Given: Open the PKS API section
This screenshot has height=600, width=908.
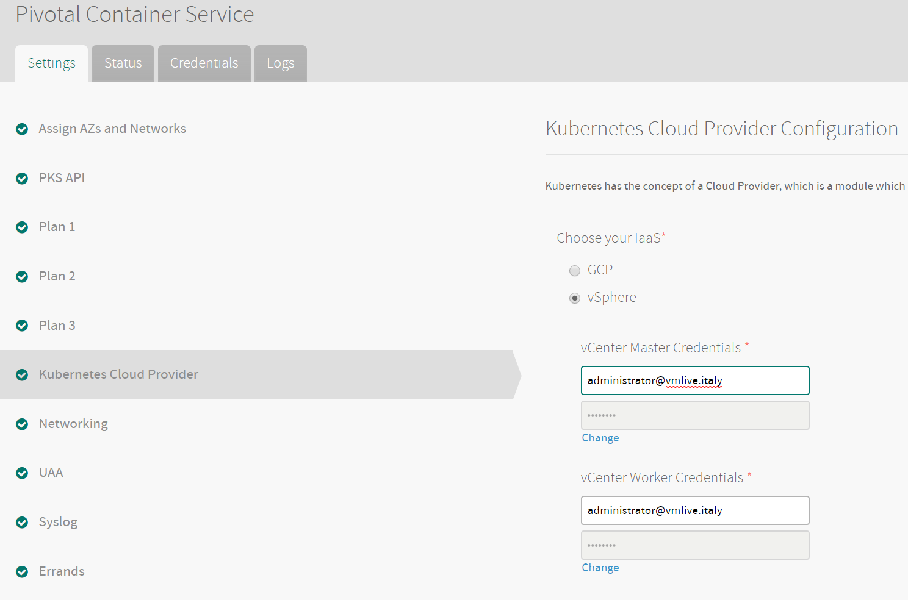Looking at the screenshot, I should point(62,178).
